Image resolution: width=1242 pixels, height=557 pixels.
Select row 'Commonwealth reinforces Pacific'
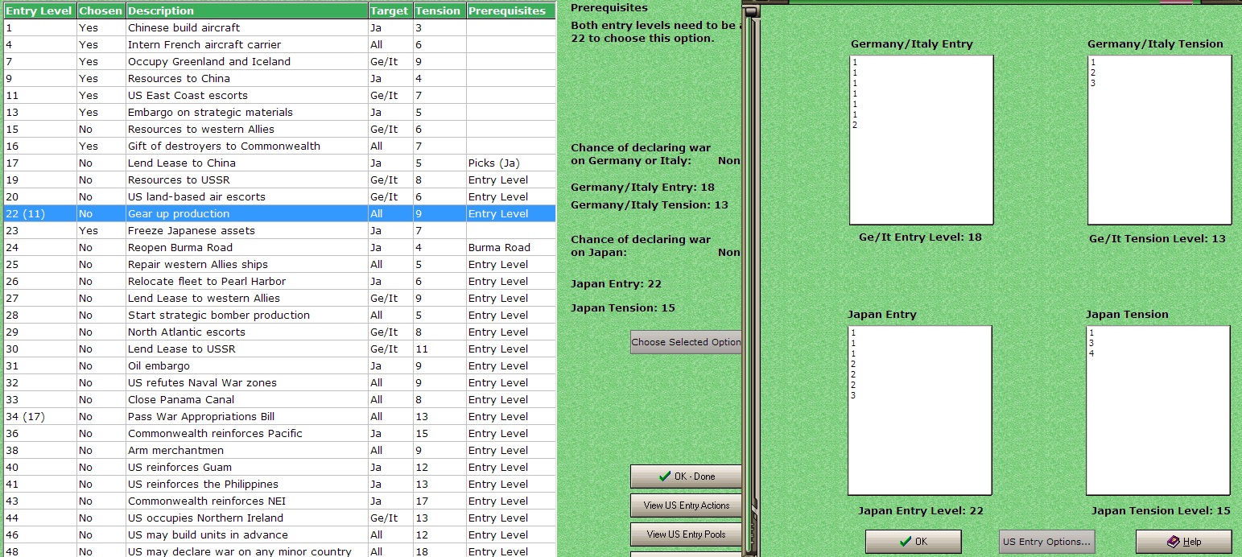click(279, 433)
